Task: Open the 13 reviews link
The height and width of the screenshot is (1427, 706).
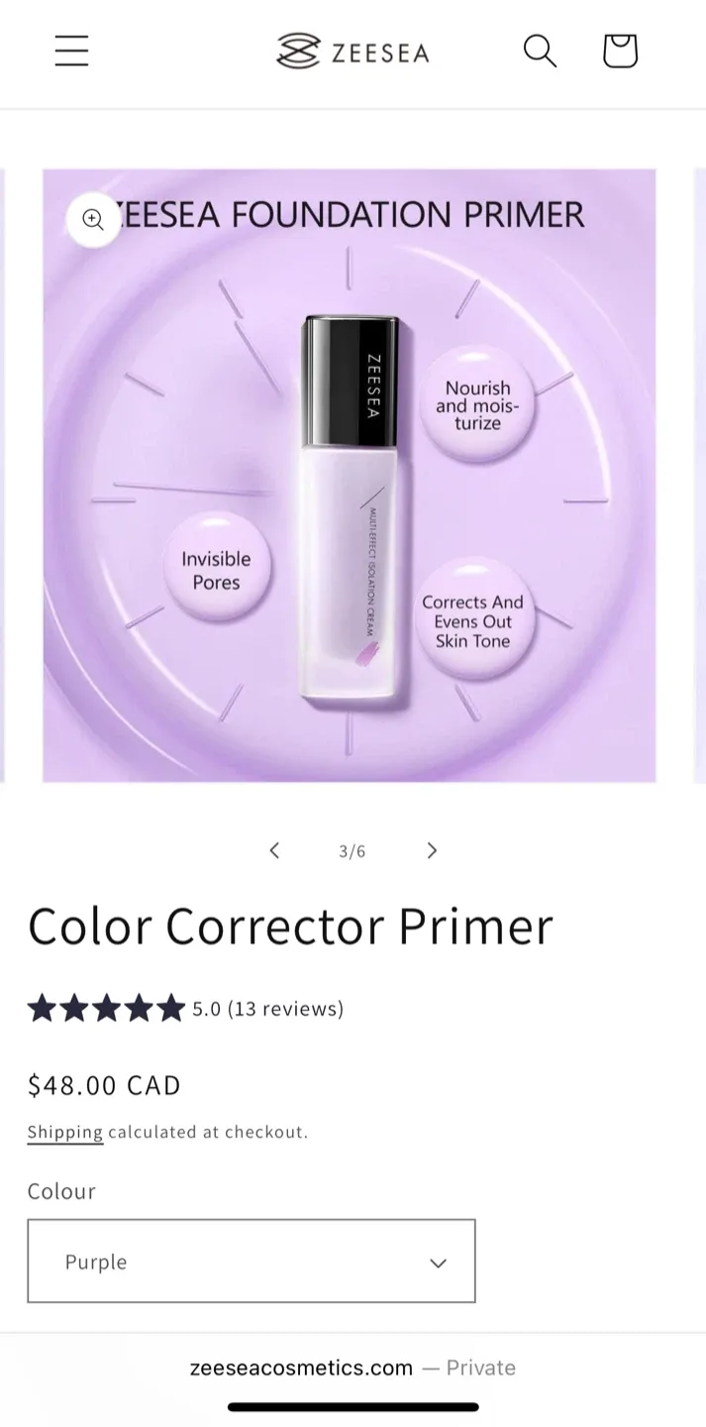Action: tap(284, 1008)
